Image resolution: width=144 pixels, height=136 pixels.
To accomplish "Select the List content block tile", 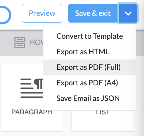I will 103,121.
